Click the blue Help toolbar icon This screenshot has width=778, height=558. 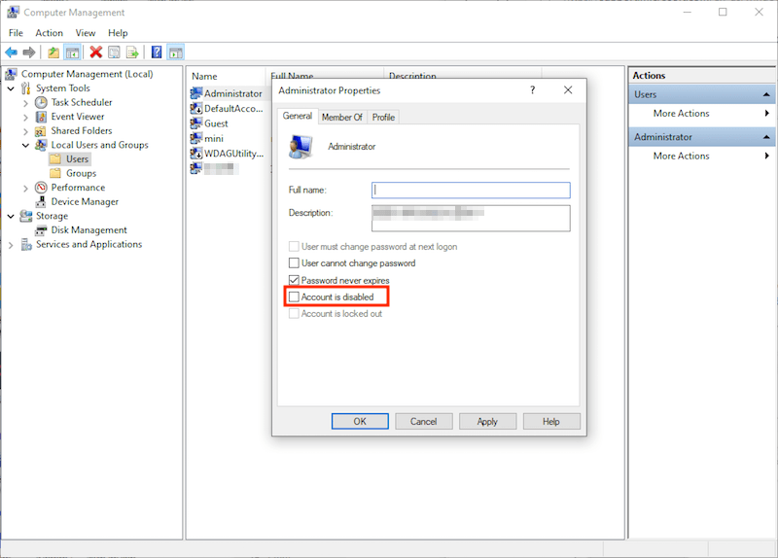(x=157, y=52)
